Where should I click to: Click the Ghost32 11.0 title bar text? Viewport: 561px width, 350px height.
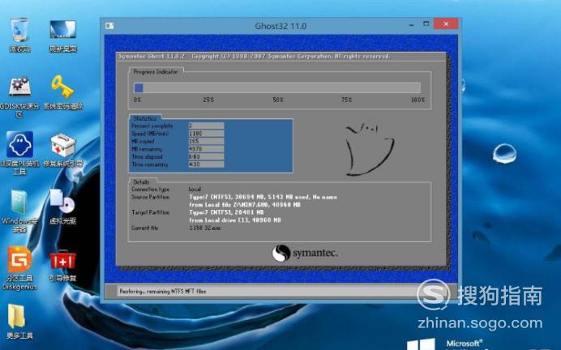click(x=280, y=26)
